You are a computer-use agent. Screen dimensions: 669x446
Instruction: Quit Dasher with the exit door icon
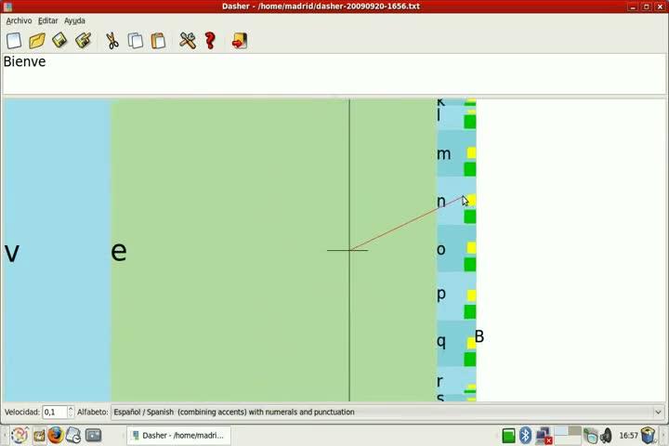point(240,41)
